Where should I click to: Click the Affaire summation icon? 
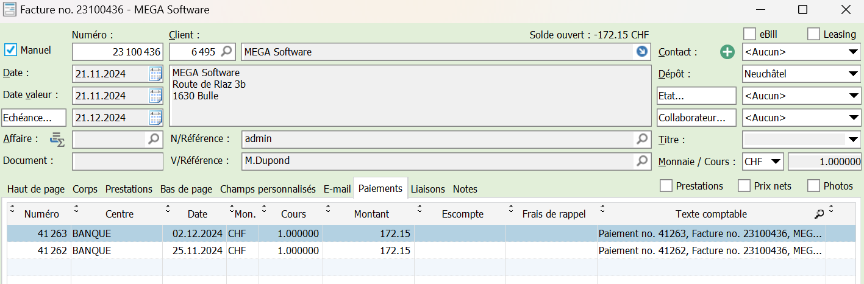(x=57, y=140)
